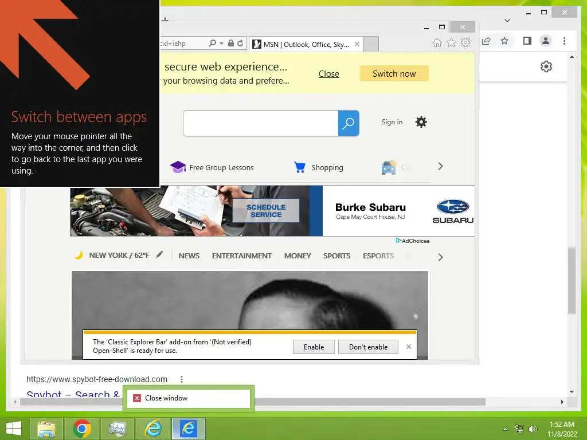Click the Subaru logo

pos(453,212)
